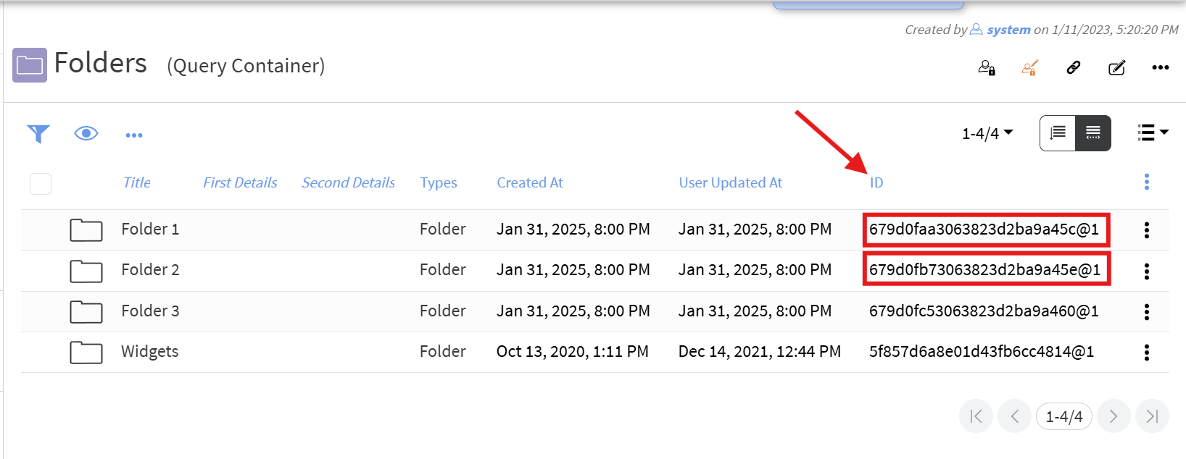Click the orange user edit icon
The image size is (1186, 459).
1029,68
